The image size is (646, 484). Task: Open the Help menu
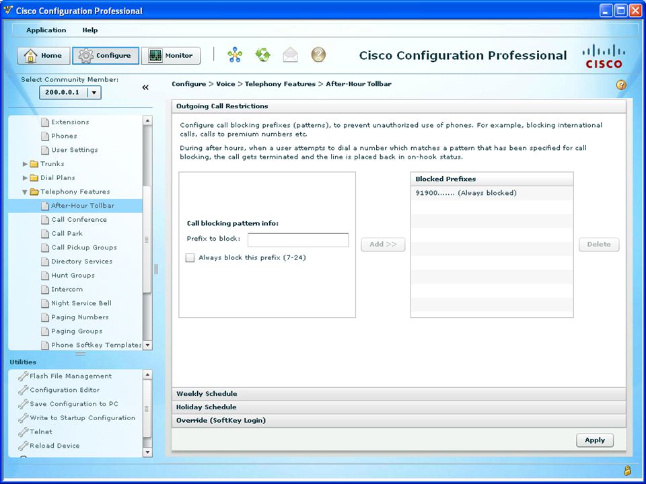pos(89,30)
